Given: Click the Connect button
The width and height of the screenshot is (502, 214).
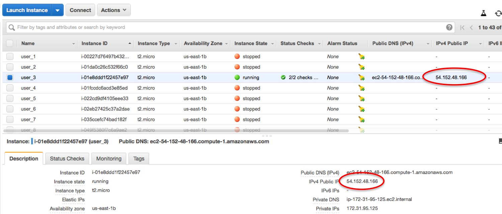Looking at the screenshot, I should pyautogui.click(x=80, y=10).
